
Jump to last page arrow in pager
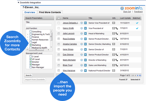point(140,75)
